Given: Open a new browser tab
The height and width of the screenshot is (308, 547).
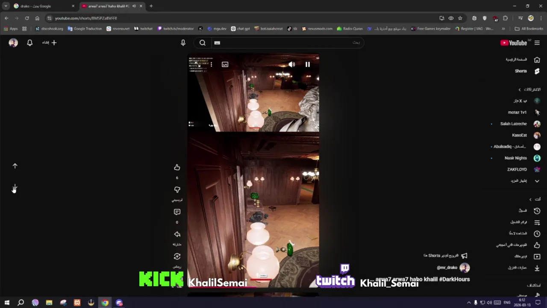Looking at the screenshot, I should coord(151,6).
